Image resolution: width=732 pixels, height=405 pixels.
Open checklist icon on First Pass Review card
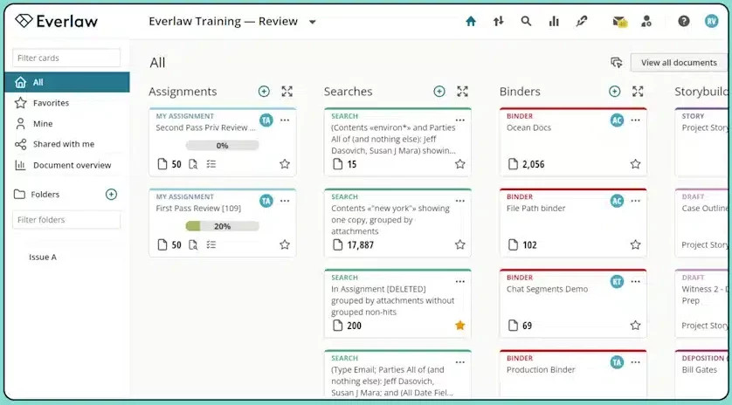211,245
